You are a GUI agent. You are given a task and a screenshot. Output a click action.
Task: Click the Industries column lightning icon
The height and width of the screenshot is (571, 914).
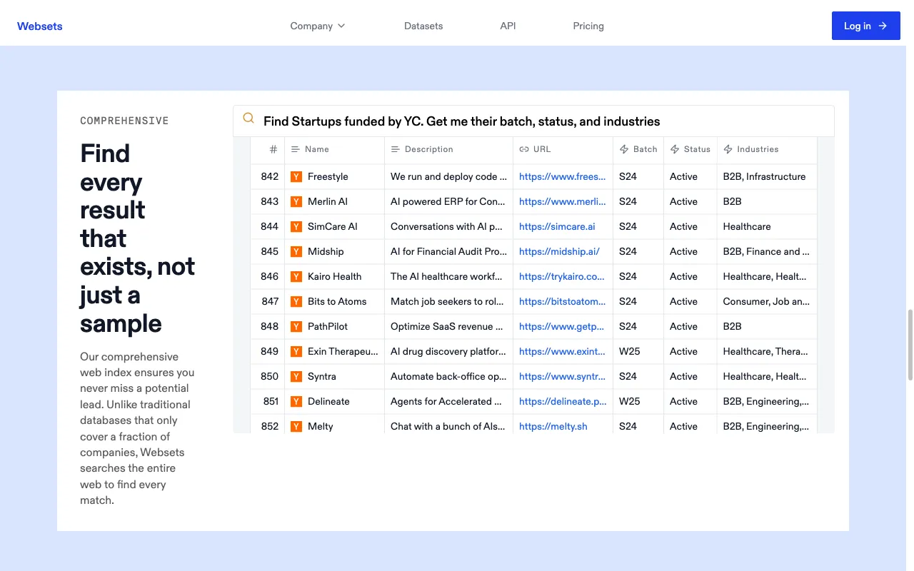[x=728, y=149]
